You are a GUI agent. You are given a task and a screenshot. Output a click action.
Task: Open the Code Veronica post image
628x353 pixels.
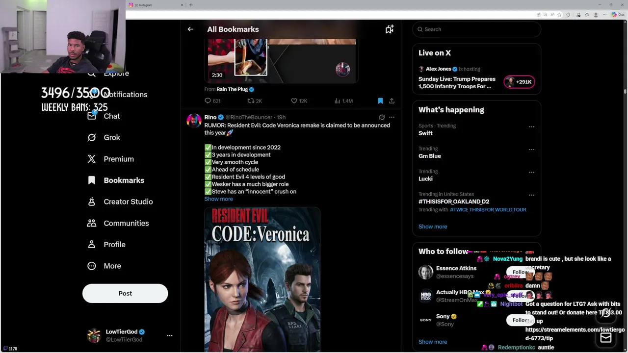tap(262, 279)
